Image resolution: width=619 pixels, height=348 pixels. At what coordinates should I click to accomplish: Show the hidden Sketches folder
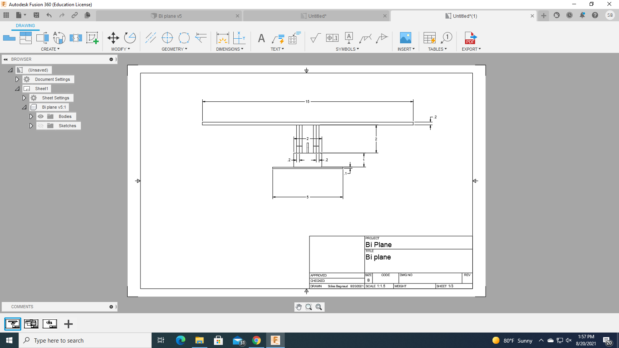pyautogui.click(x=40, y=126)
